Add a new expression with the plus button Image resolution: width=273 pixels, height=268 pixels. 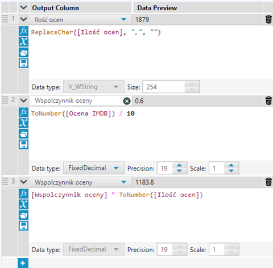tap(23, 263)
